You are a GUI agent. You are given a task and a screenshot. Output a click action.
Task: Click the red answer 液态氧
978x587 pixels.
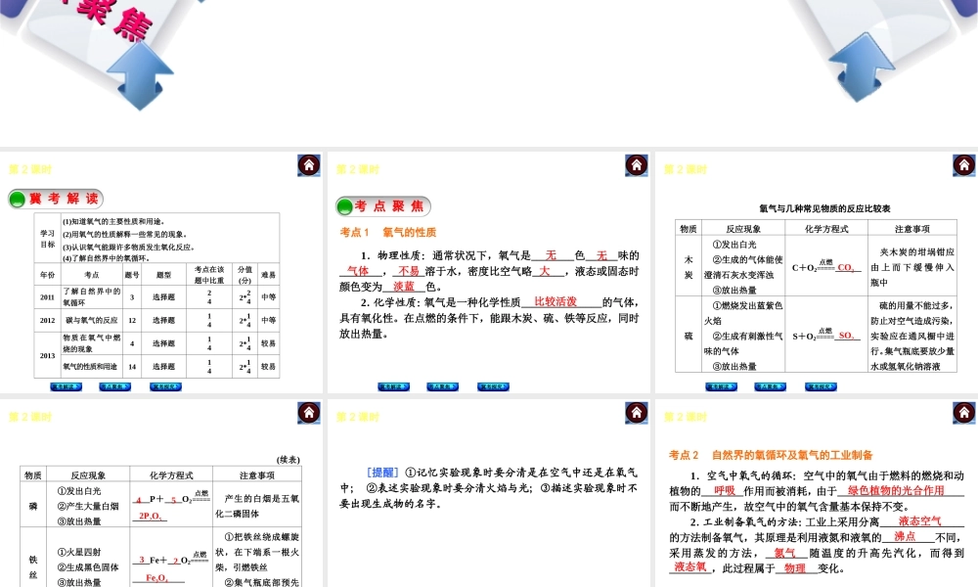coord(689,567)
